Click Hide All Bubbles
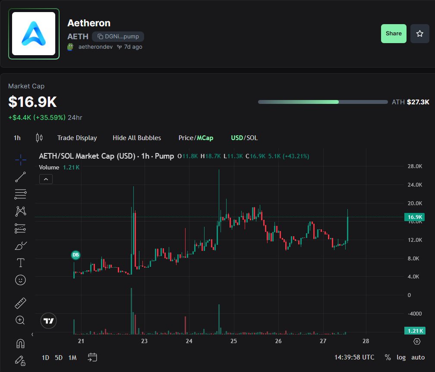The width and height of the screenshot is (435, 372). 137,138
